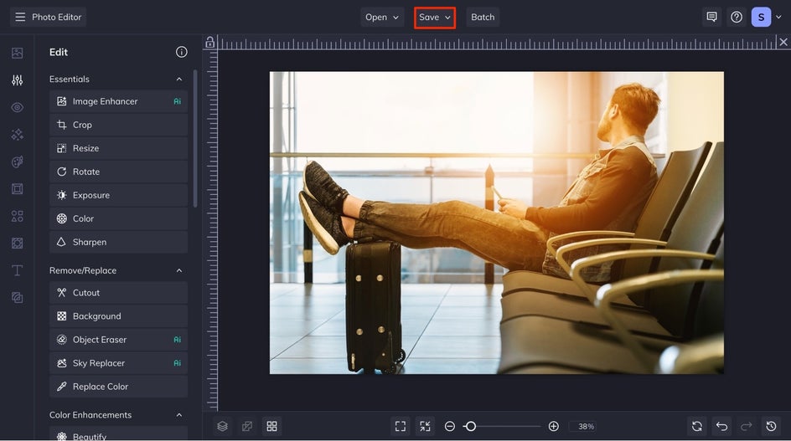Collapse the Remove/Replace section
Screen dimensions: 791x441
click(x=179, y=270)
